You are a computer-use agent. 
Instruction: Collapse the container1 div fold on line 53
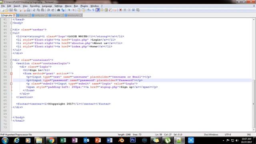11,60
